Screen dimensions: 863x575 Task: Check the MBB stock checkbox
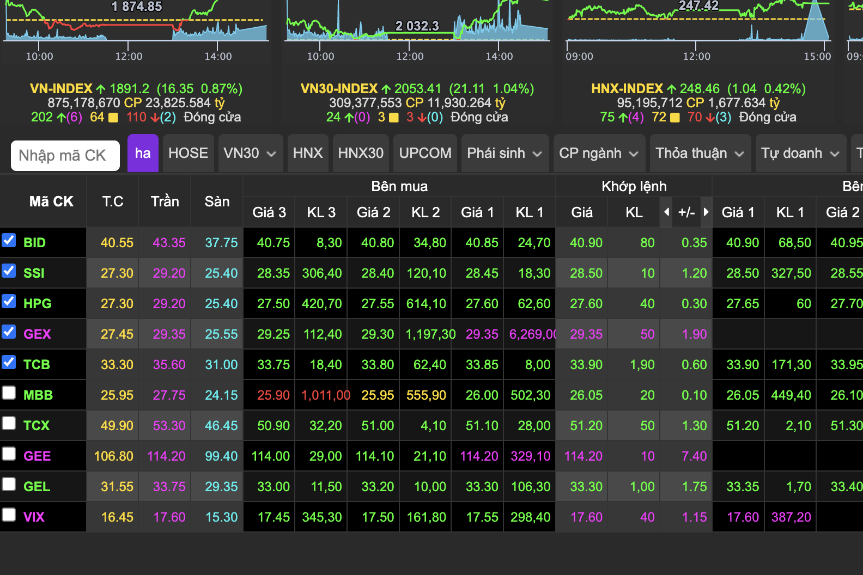[x=9, y=393]
